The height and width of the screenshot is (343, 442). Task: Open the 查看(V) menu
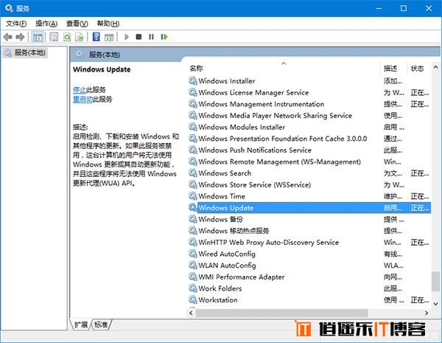pos(77,24)
